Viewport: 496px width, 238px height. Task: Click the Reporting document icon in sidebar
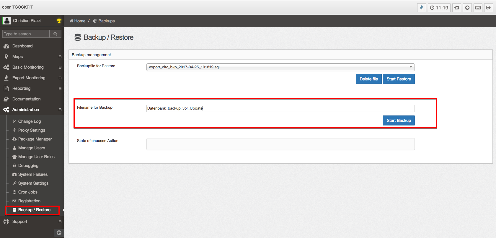tap(6, 88)
